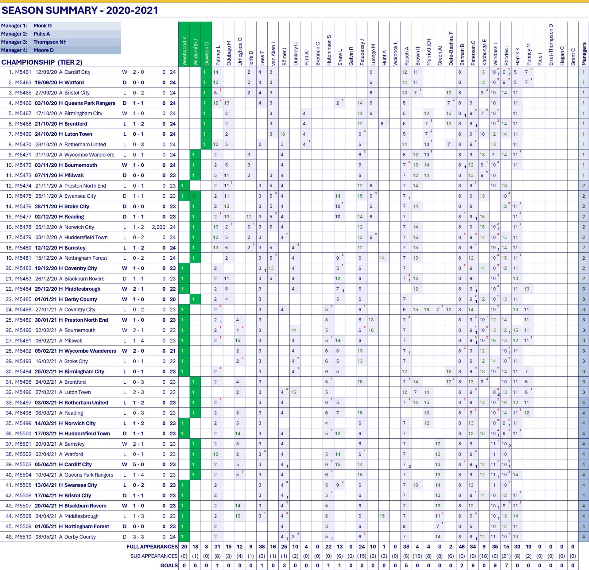Select Norwich City in row 16

[79, 227]
